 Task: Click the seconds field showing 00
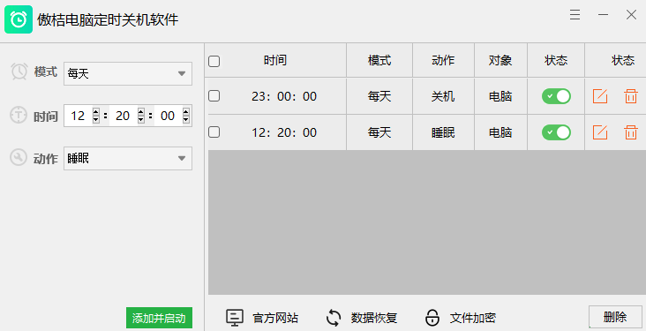point(168,116)
